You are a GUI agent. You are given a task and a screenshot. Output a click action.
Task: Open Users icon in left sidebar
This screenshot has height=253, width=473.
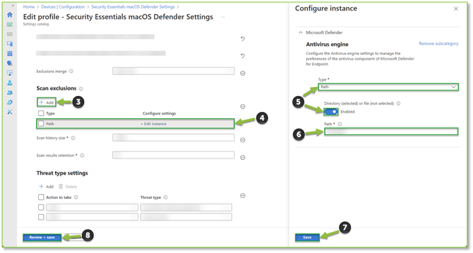(10, 83)
